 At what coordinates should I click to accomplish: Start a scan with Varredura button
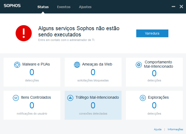(152, 33)
